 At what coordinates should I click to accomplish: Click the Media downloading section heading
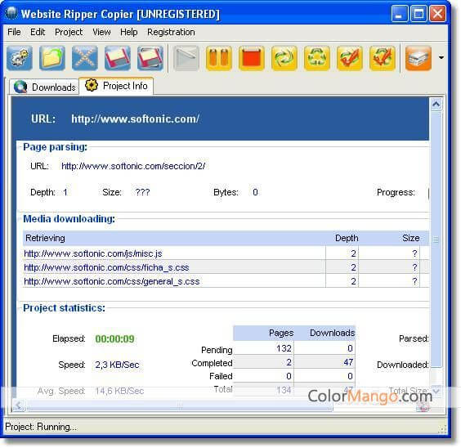(x=69, y=219)
